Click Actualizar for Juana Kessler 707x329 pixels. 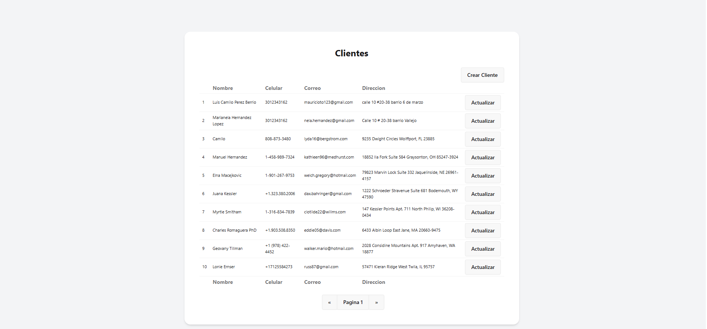tap(483, 194)
